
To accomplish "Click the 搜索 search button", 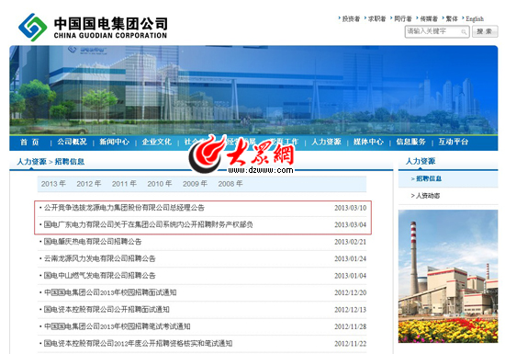I will 485,31.
